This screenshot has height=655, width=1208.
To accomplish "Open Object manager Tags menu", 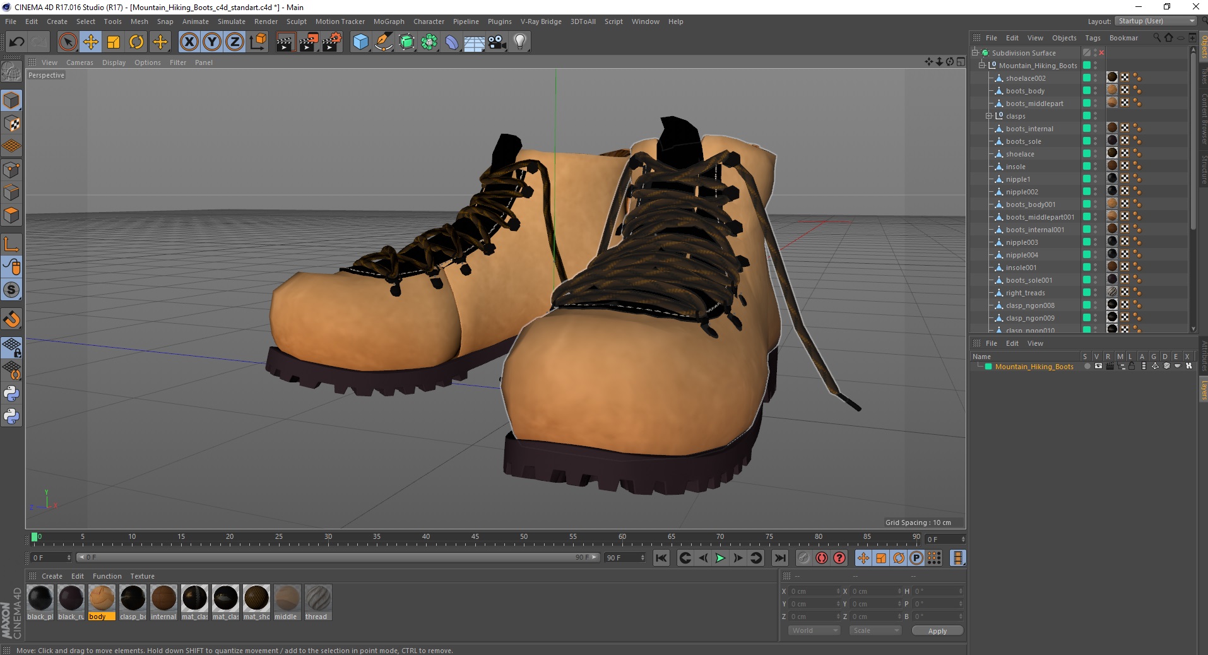I will [1093, 38].
